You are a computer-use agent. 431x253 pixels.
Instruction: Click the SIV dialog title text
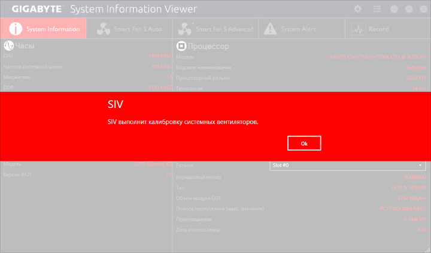click(x=116, y=104)
